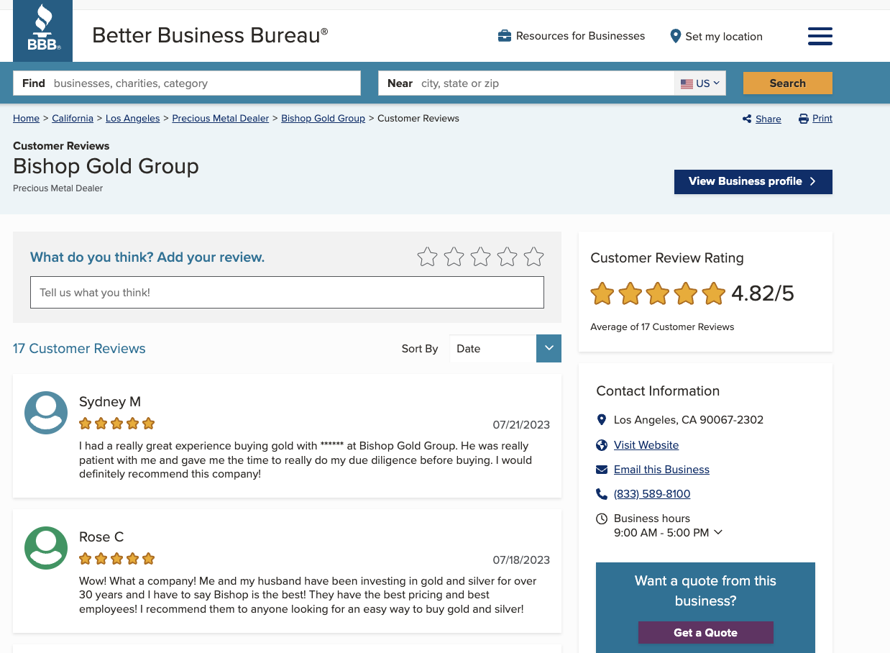
Task: Go to the California breadcrumb
Action: pos(73,119)
